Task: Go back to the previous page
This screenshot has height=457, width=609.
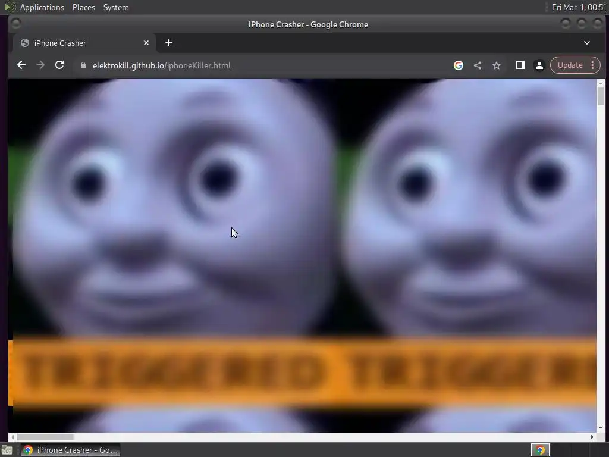Action: [x=21, y=65]
